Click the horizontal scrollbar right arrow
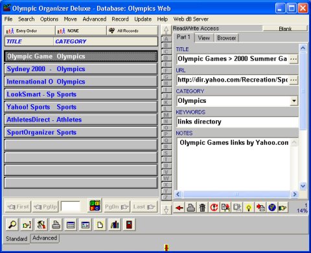 click(x=295, y=194)
